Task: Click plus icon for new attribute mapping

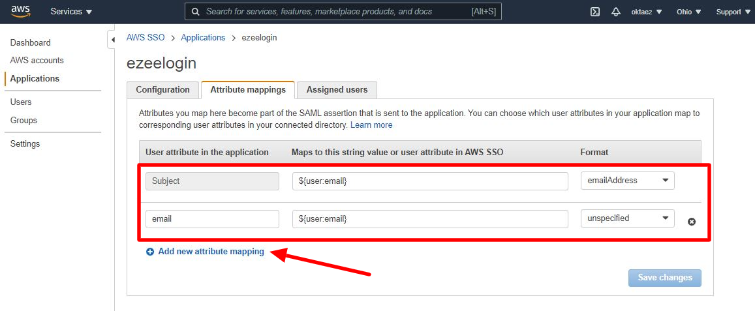Action: click(x=149, y=251)
